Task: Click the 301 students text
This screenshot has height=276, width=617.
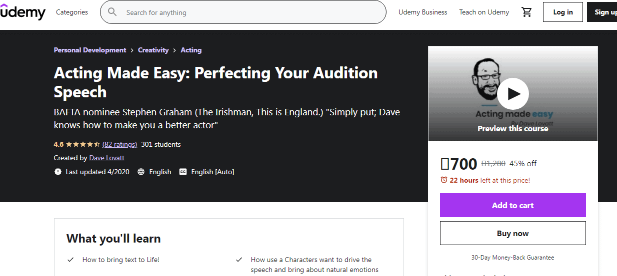Action: click(x=161, y=144)
